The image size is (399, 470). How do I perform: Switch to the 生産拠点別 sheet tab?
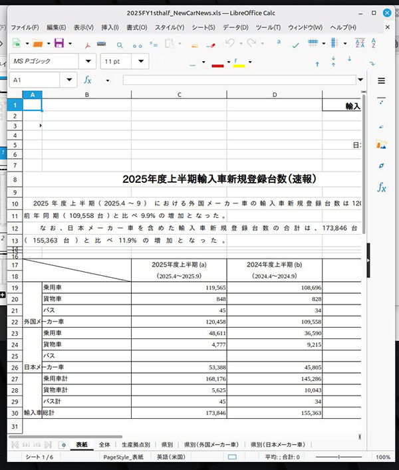(136, 444)
